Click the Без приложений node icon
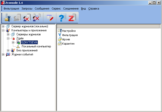This screenshot has width=162, height=112. pyautogui.click(x=13, y=50)
